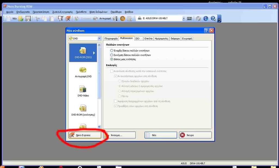Open the Βοήθεια menu

point(129,12)
